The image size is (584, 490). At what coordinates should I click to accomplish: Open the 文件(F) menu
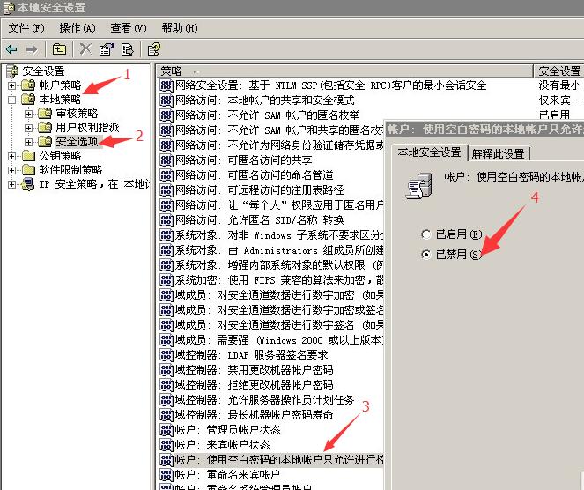tap(26, 28)
